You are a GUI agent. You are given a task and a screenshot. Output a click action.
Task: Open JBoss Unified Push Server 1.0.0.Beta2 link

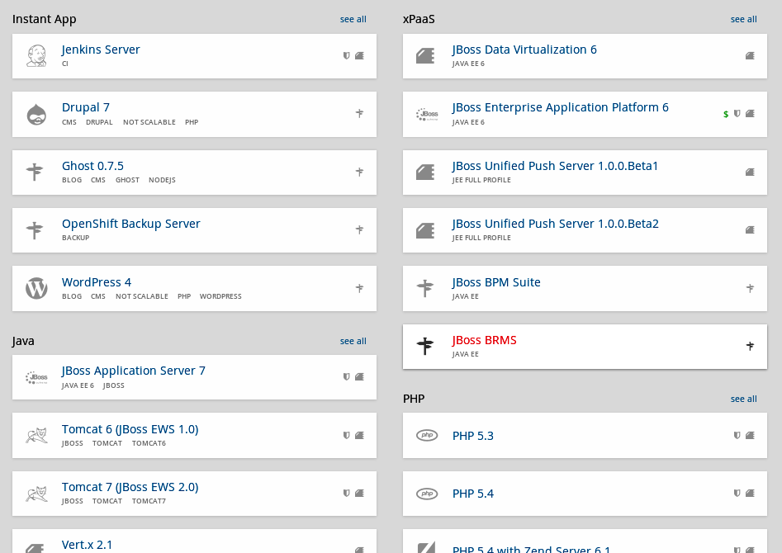pyautogui.click(x=556, y=224)
